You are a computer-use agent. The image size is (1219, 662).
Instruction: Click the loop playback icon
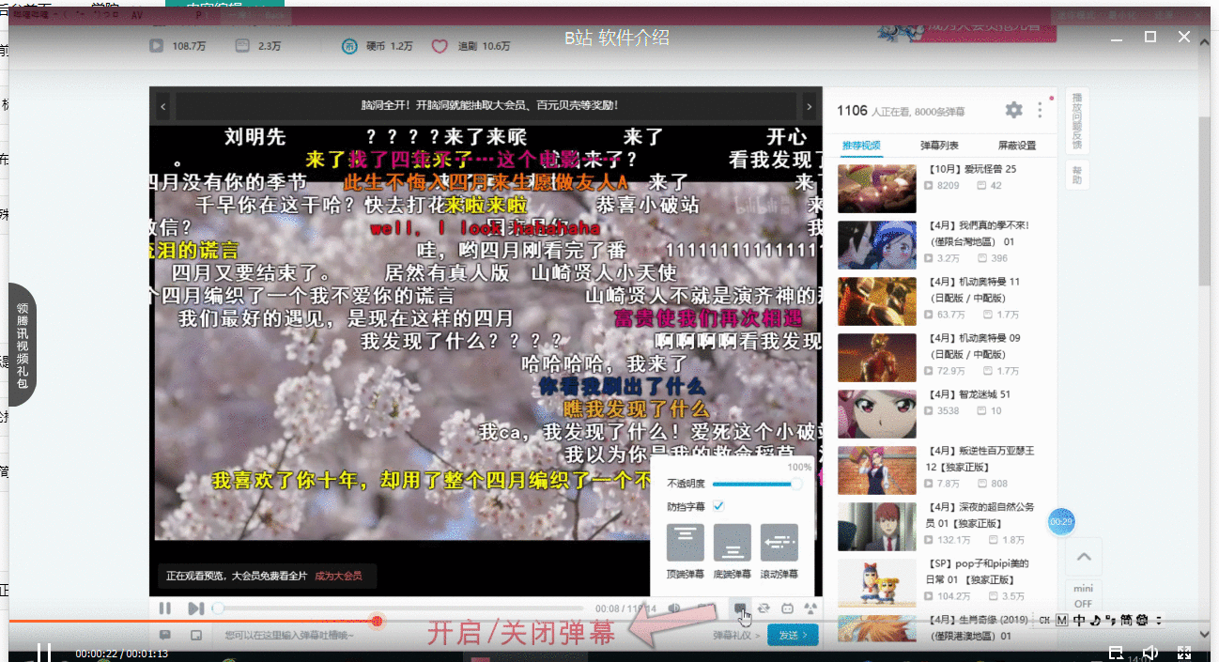(x=764, y=608)
